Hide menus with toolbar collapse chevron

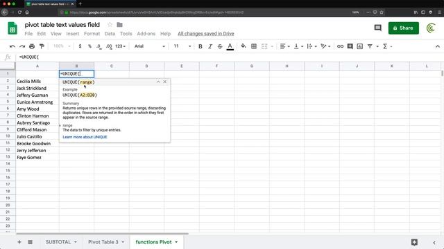click(438, 46)
